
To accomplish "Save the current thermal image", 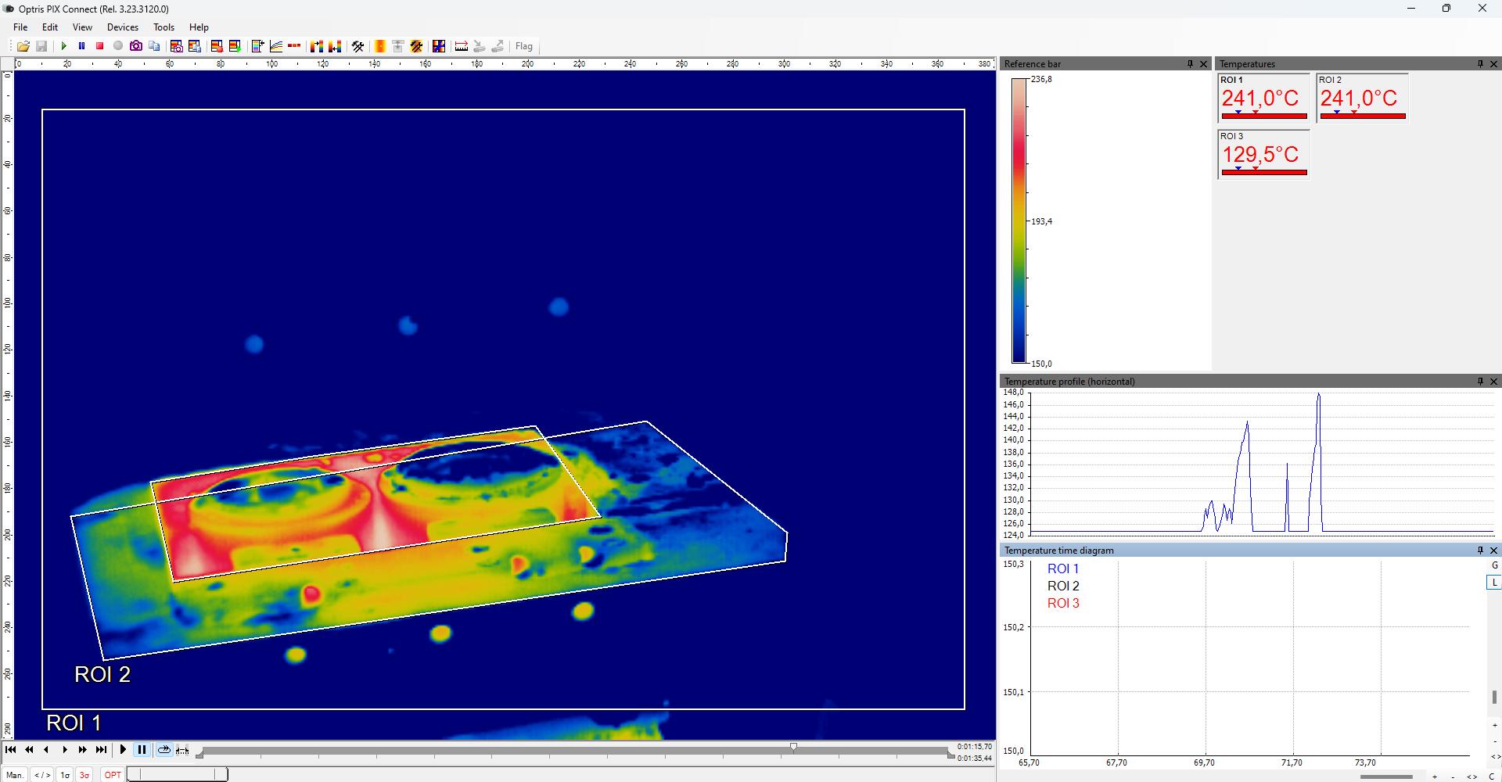I will (42, 46).
